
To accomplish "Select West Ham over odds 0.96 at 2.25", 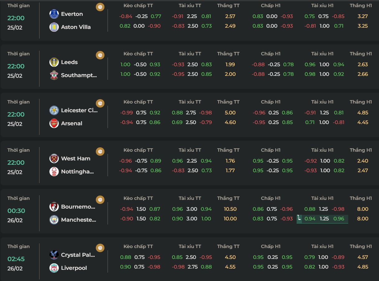I will (x=178, y=161).
